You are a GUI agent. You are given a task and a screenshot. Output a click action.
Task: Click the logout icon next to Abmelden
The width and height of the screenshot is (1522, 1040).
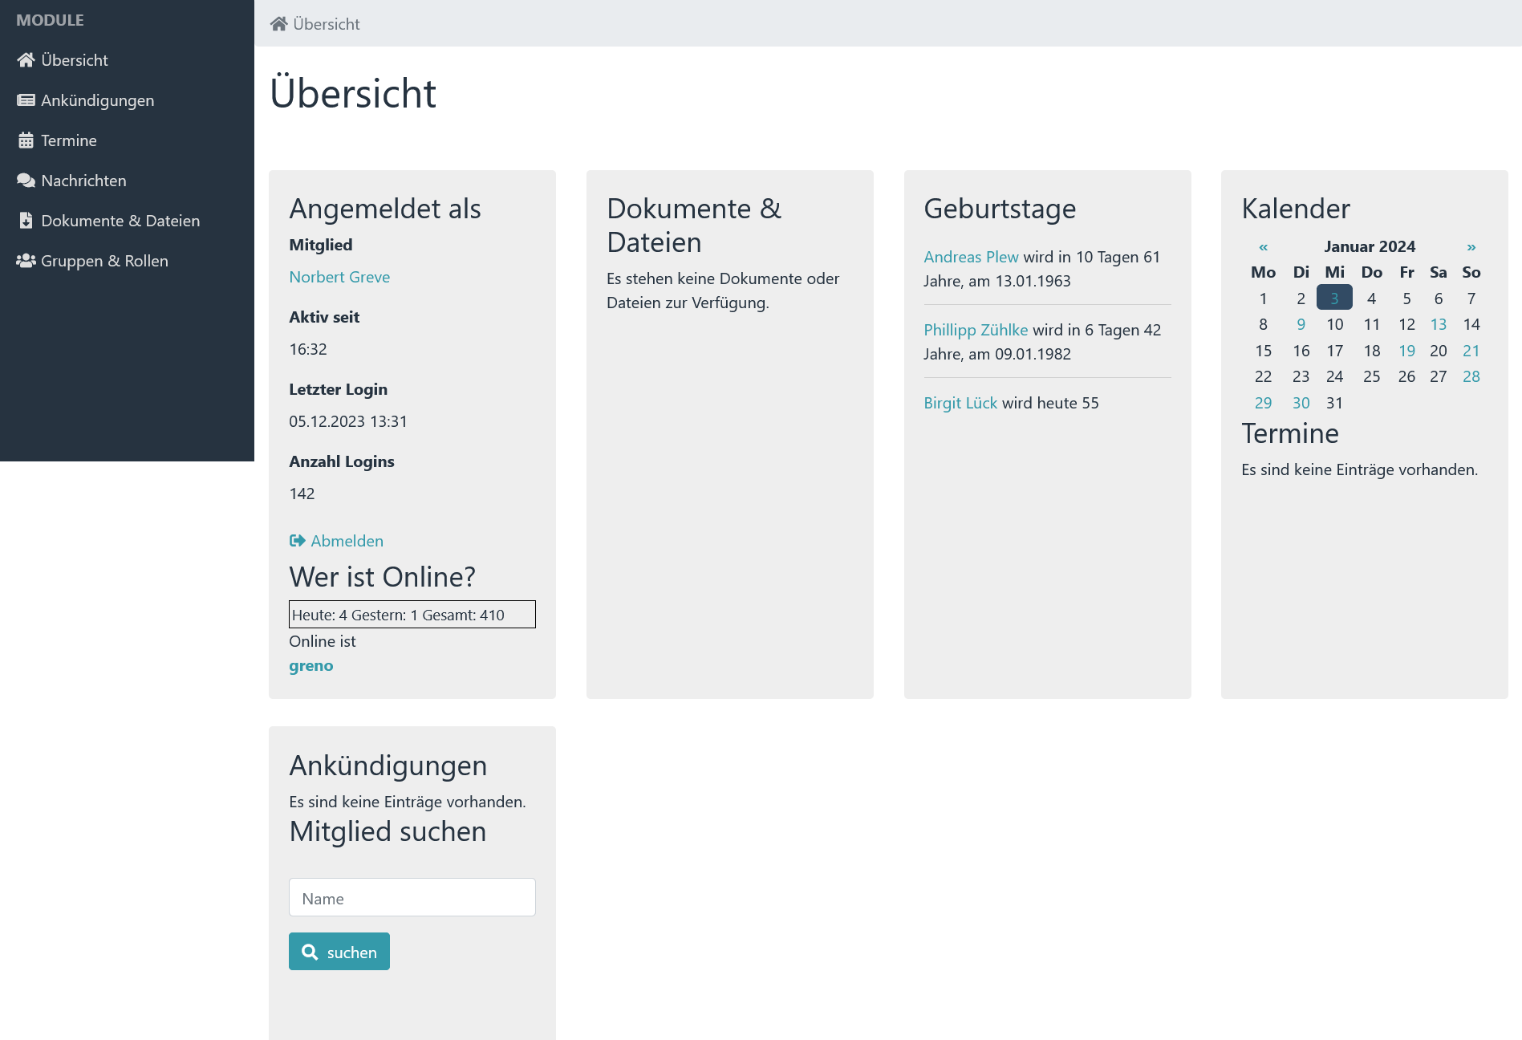click(297, 540)
